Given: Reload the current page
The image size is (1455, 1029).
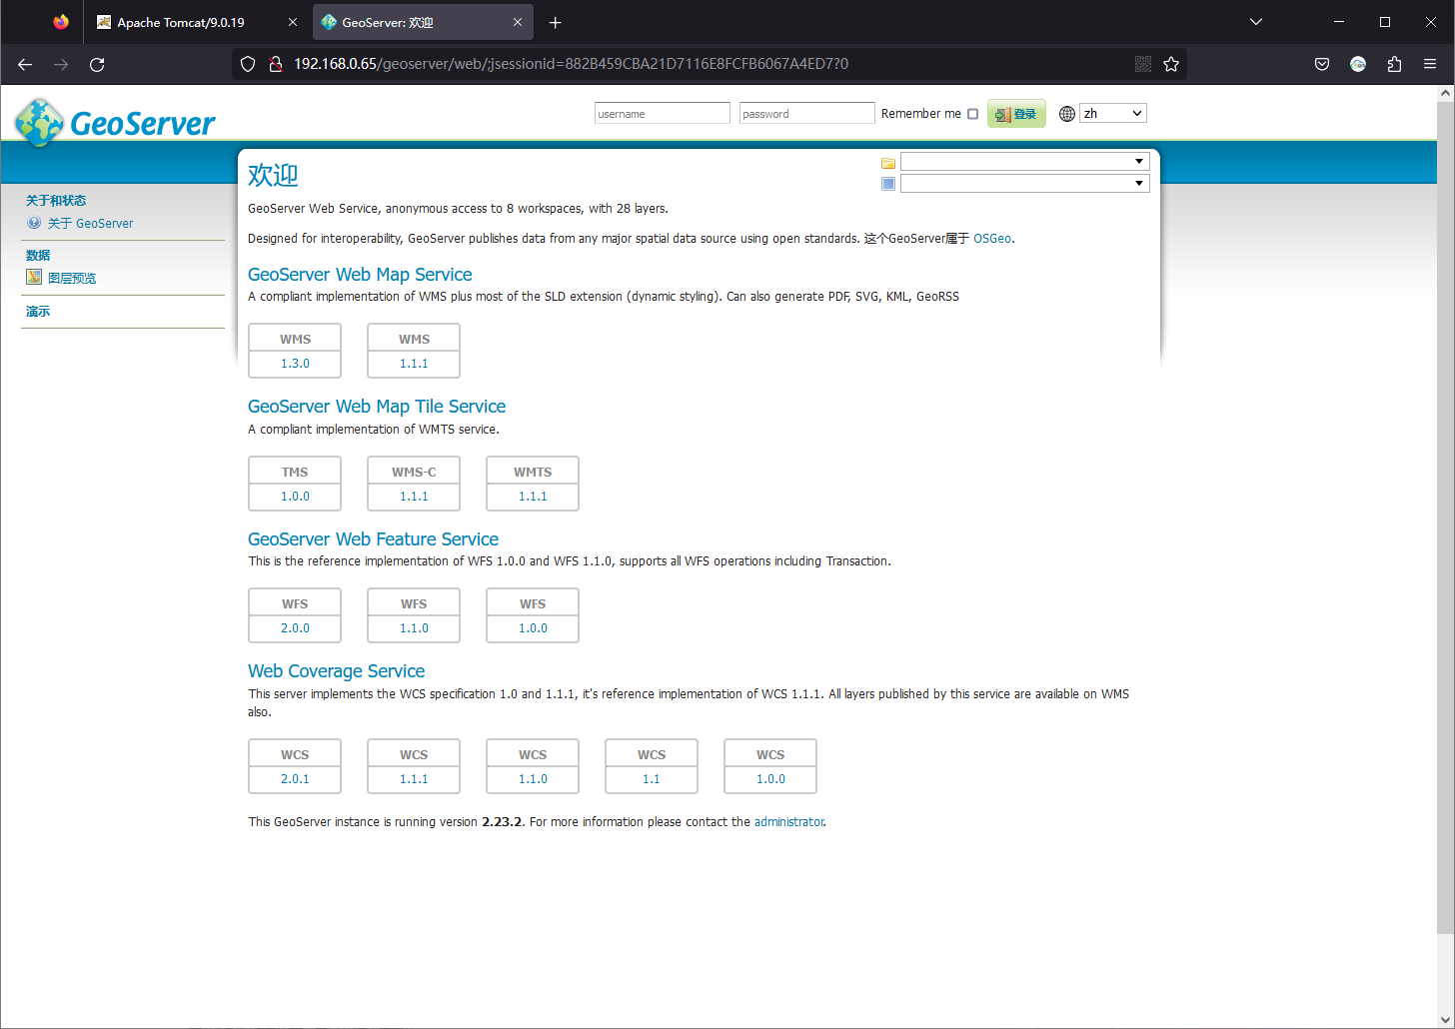Looking at the screenshot, I should tap(97, 64).
